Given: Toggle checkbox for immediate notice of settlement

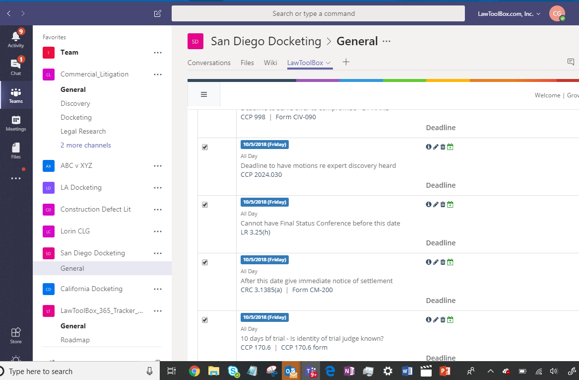Looking at the screenshot, I should (205, 263).
